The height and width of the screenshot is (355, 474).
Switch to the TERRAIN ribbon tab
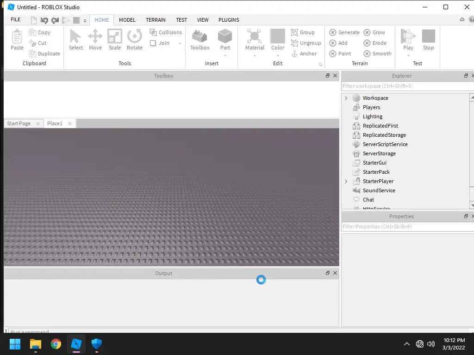click(156, 20)
